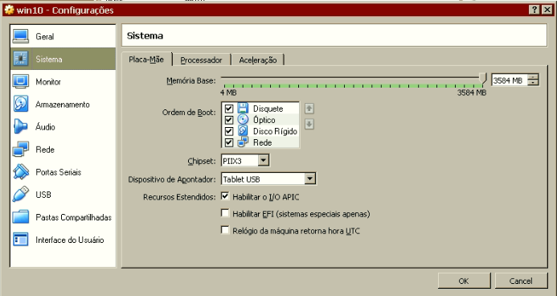Decrease memory with the spinner down arrow
This screenshot has height=296, width=557.
tap(533, 82)
